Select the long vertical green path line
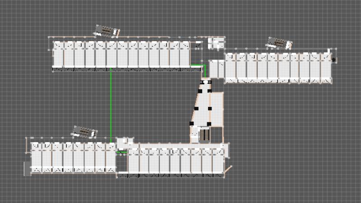 (111, 104)
